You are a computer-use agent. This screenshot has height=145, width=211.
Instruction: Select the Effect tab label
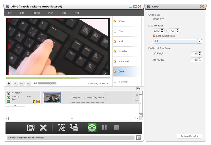121,31
